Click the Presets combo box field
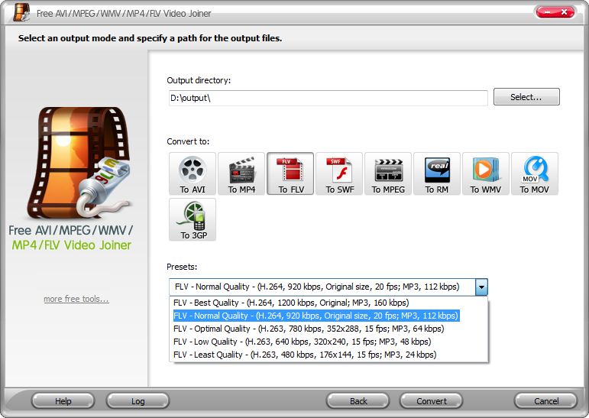 322,287
